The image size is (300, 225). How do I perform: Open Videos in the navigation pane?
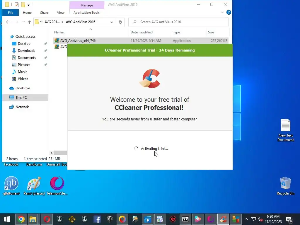click(x=23, y=79)
